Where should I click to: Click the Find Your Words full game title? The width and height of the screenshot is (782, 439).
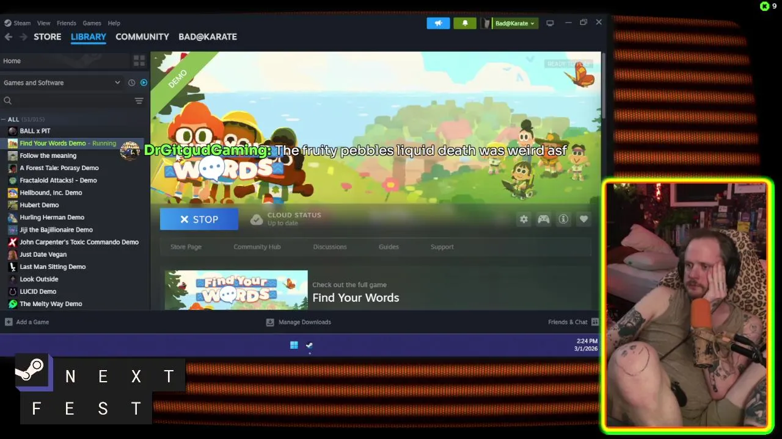coord(356,298)
